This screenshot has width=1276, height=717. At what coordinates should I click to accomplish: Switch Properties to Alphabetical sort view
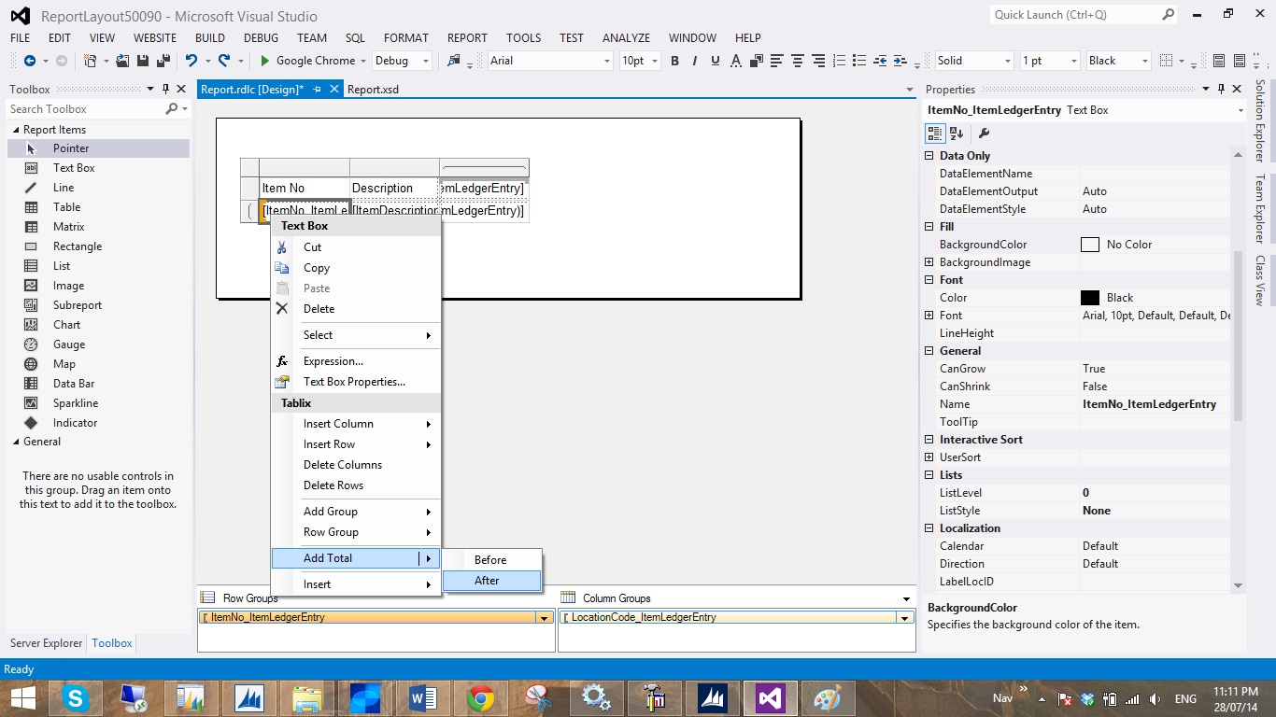(x=957, y=134)
